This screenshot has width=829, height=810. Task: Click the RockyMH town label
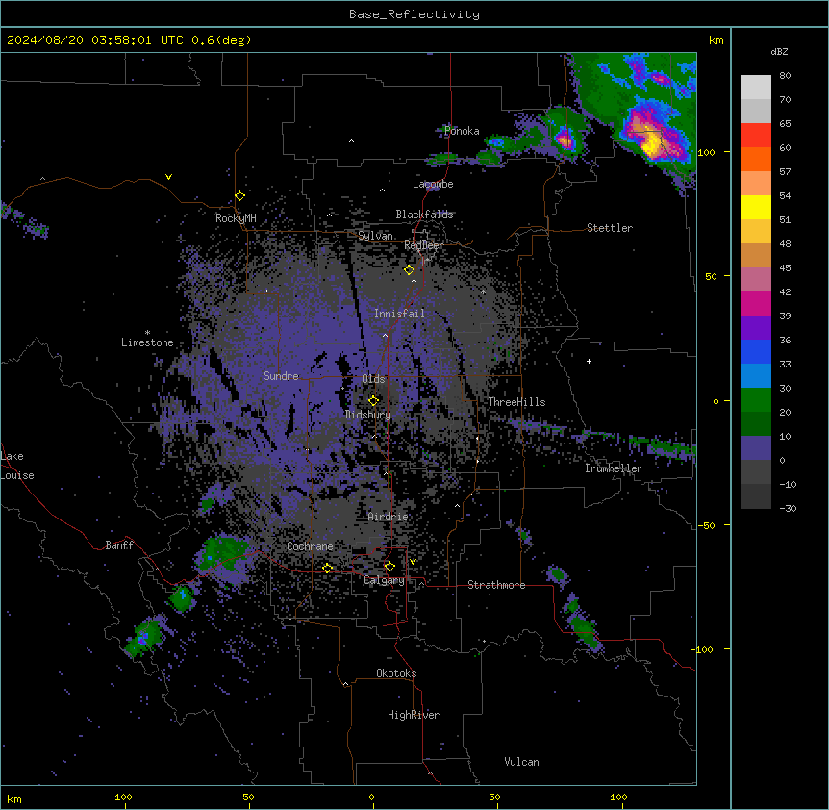click(x=236, y=217)
